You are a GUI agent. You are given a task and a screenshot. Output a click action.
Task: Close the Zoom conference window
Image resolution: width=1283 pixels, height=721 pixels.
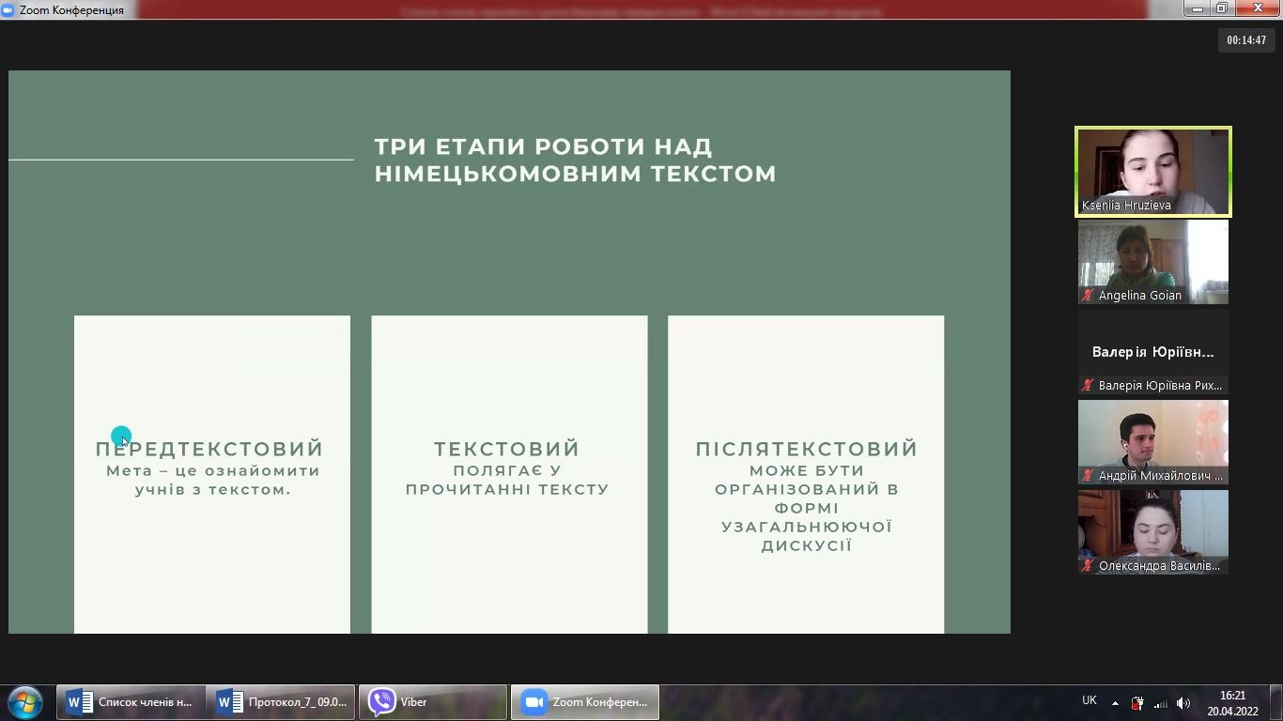1258,8
